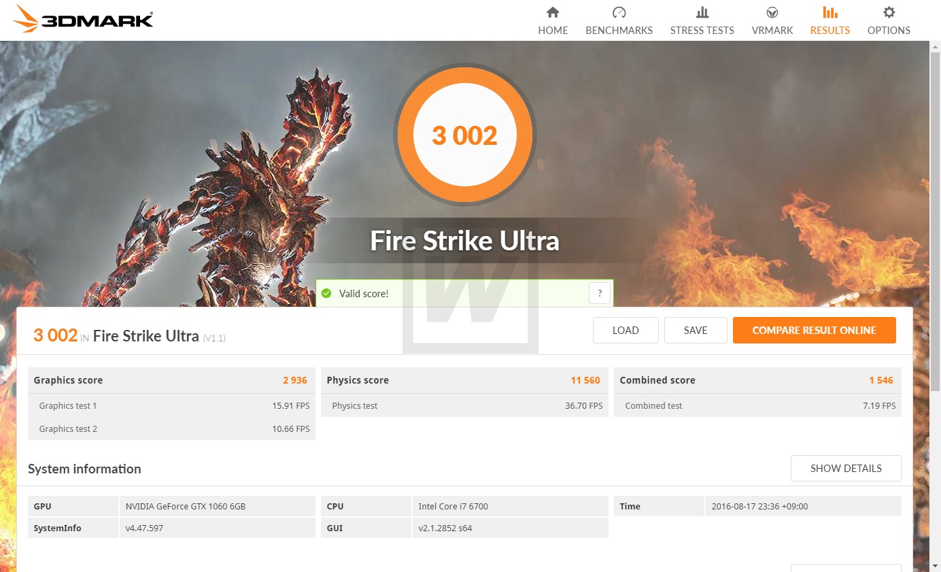Click the time value 2016-08-17 23:36
The height and width of the screenshot is (572, 941).
tap(759, 506)
